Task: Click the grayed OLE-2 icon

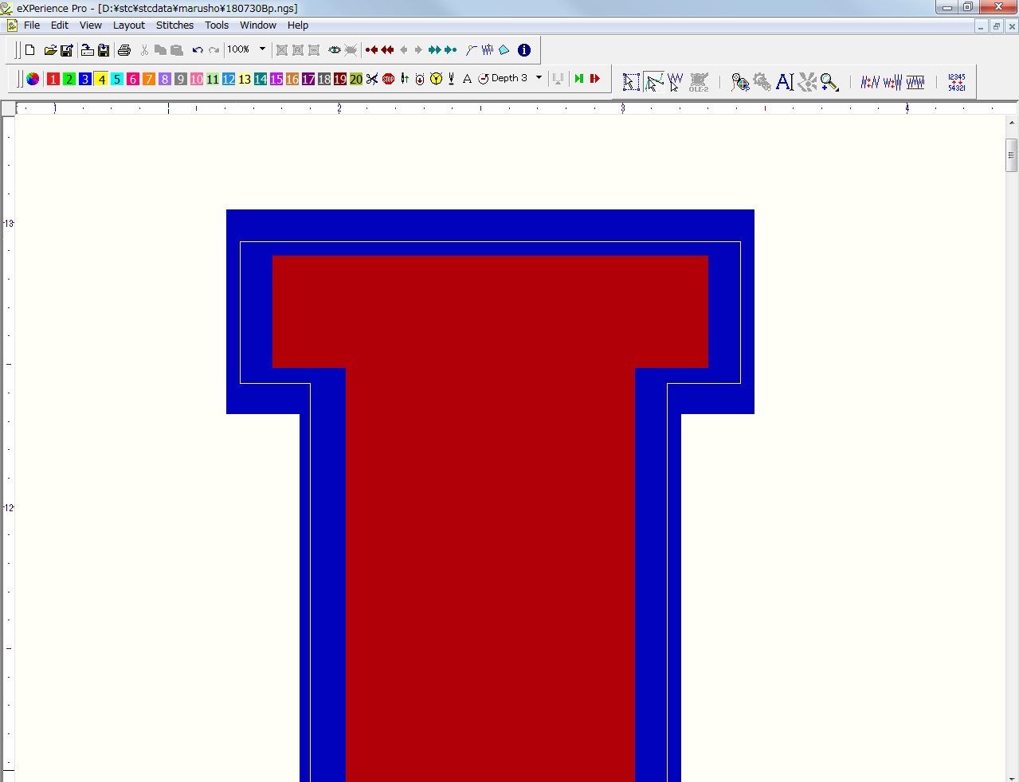Action: pyautogui.click(x=699, y=82)
